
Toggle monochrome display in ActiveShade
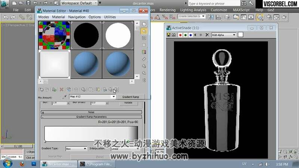201,35
